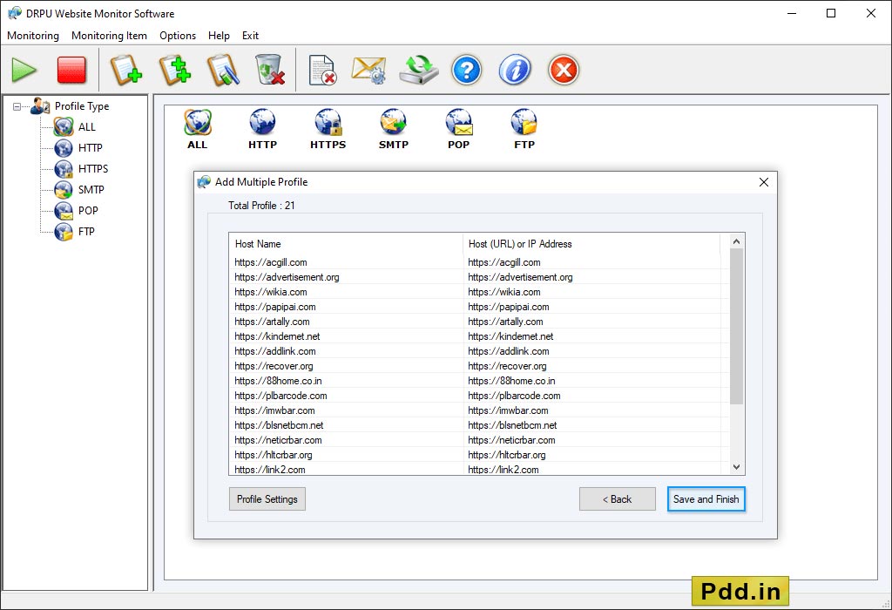The height and width of the screenshot is (610, 892).
Task: Select SMTP in Profile Type tree
Action: 91,190
